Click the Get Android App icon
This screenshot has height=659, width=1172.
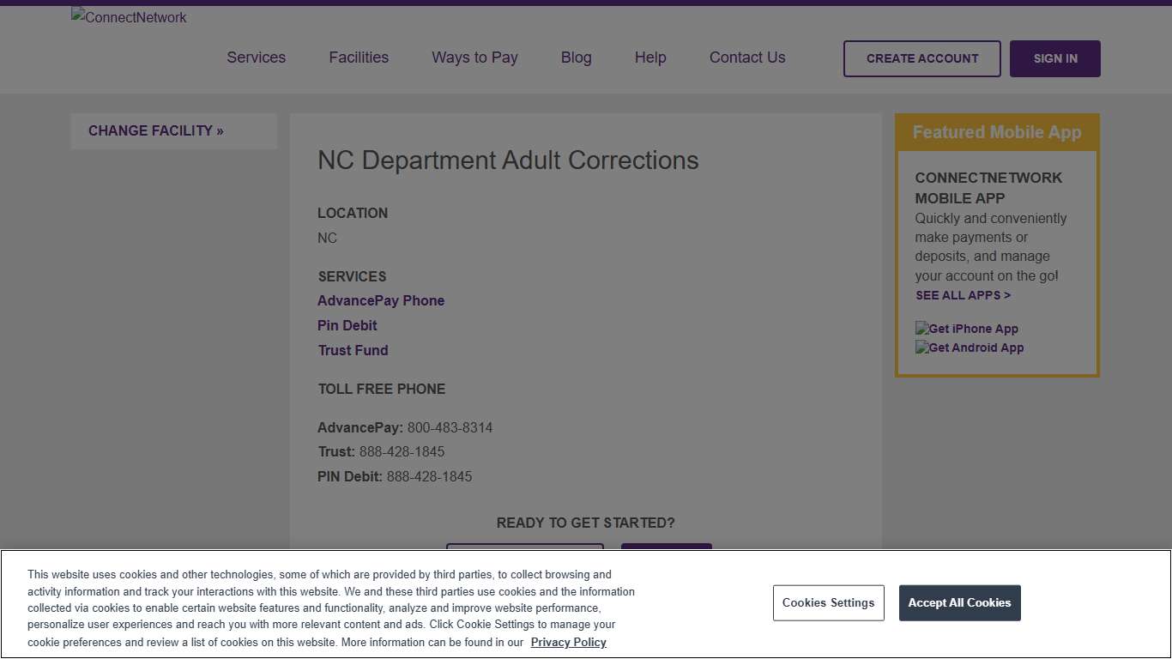[969, 348]
